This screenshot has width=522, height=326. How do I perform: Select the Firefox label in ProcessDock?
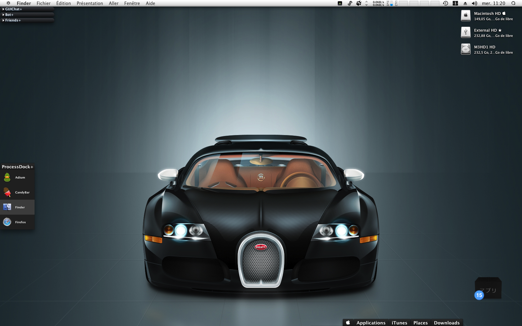pos(21,222)
